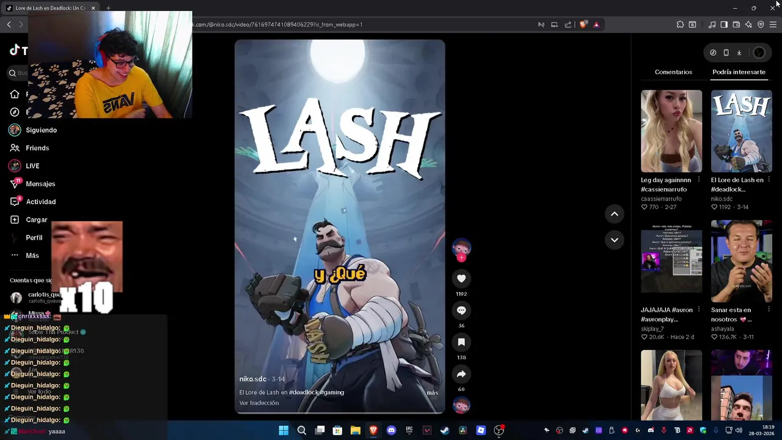Open options dots beside JAJAJAJA #auron
This screenshot has height=440, width=782.
(699, 310)
